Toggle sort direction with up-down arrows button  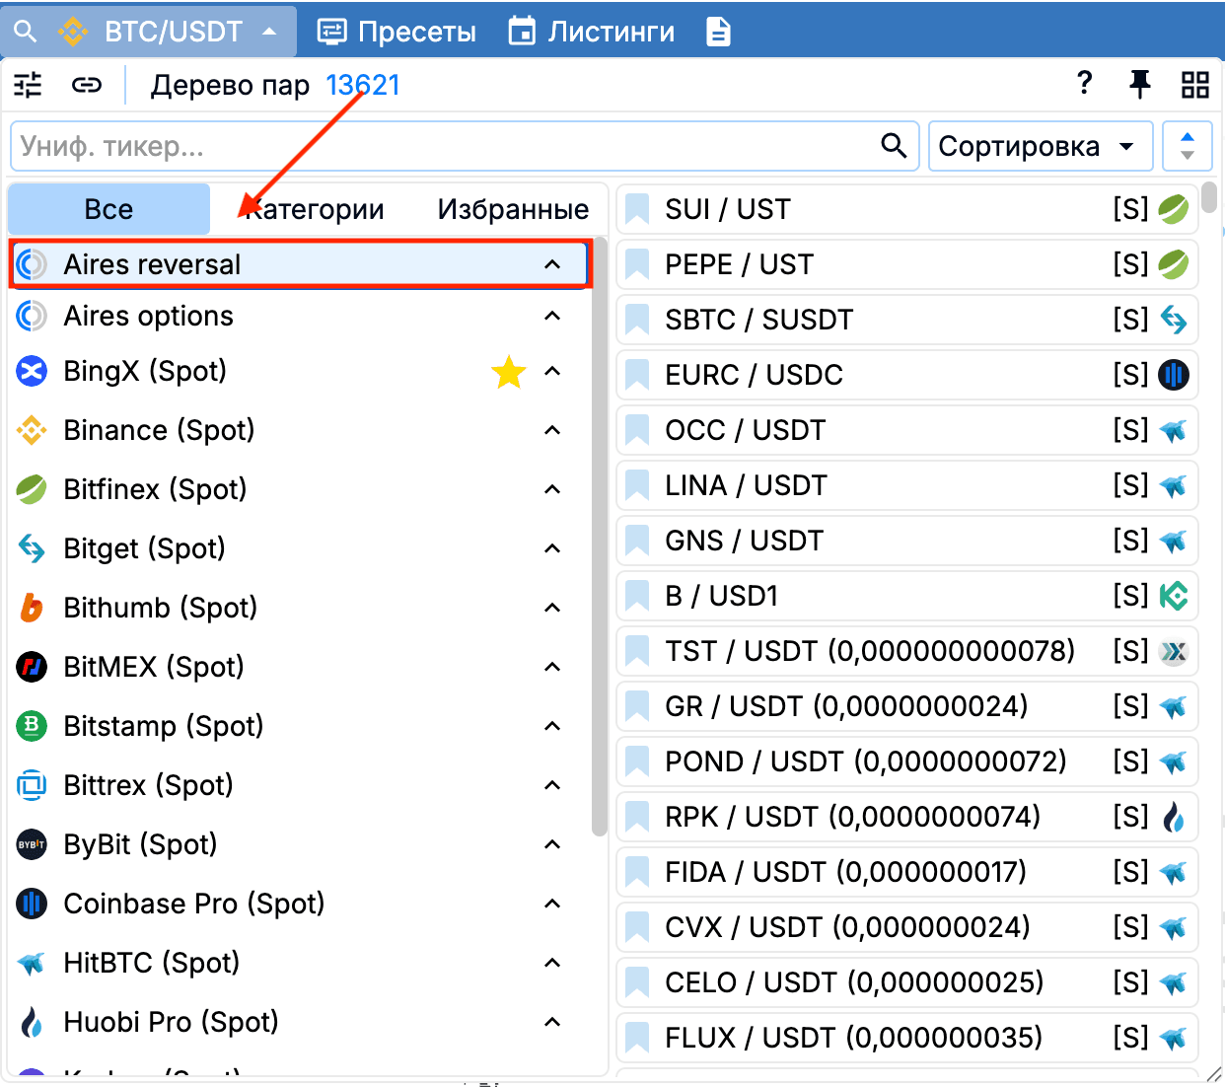click(x=1188, y=146)
